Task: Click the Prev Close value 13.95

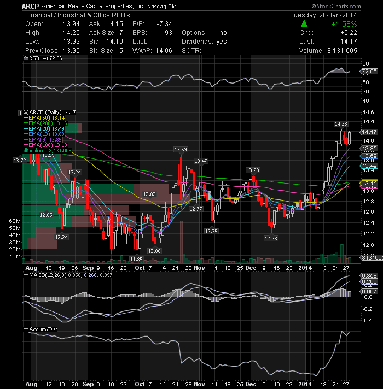Action: click(71, 51)
